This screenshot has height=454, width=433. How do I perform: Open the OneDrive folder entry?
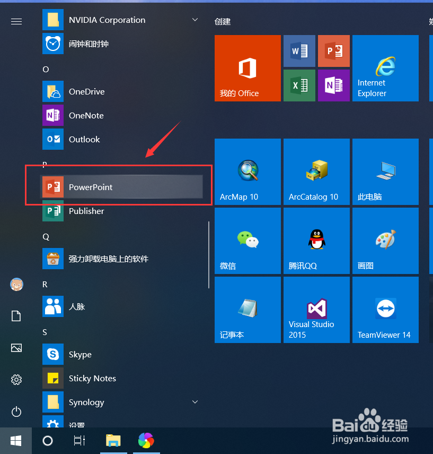(x=121, y=91)
